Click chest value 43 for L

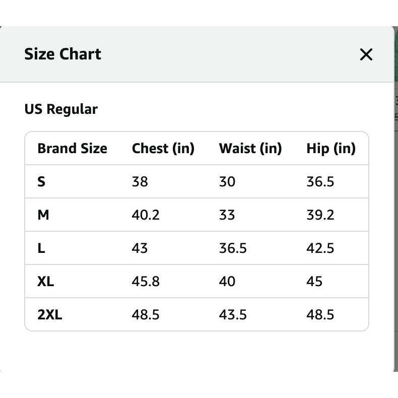pyautogui.click(x=140, y=248)
